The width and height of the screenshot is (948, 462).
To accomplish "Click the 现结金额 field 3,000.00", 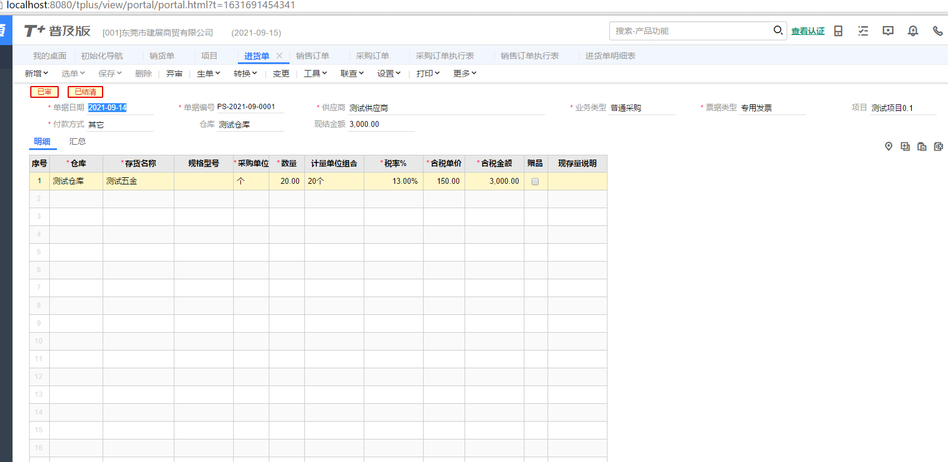I will 381,125.
